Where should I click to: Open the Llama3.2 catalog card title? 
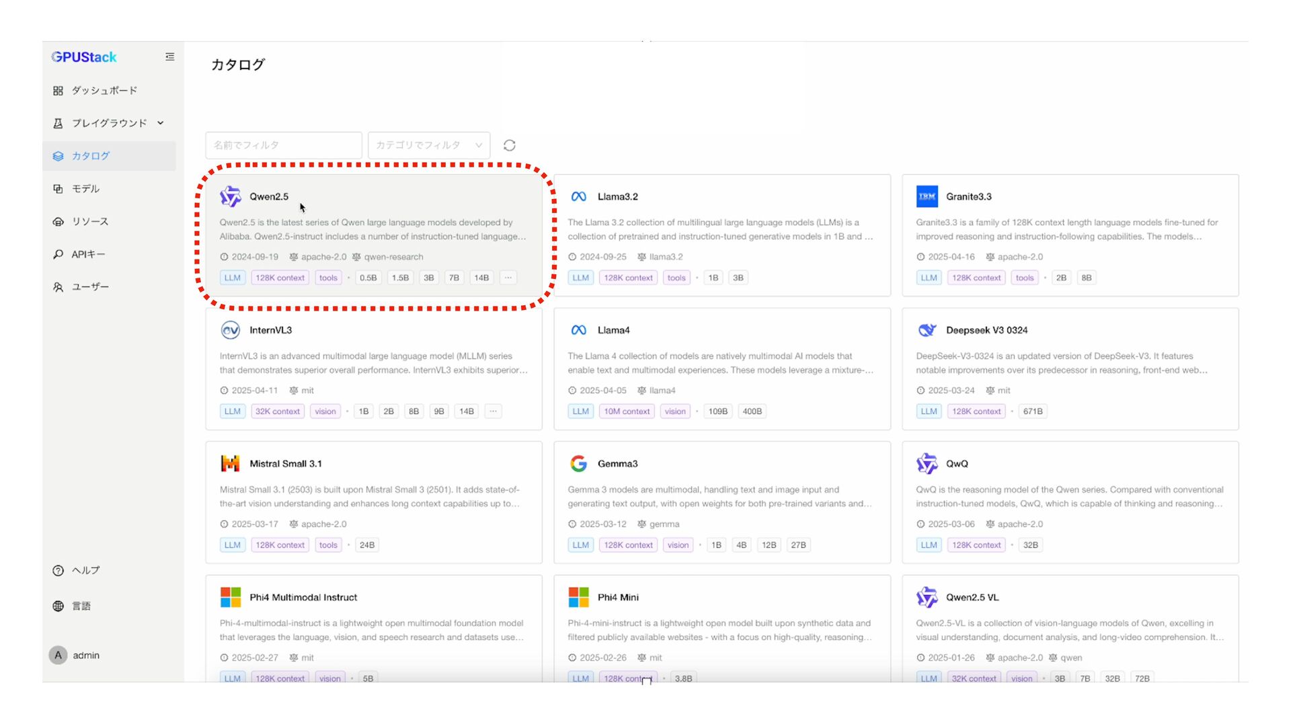click(618, 197)
